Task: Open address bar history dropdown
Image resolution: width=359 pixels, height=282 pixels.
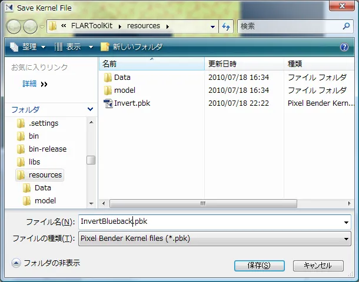Action: coord(212,27)
